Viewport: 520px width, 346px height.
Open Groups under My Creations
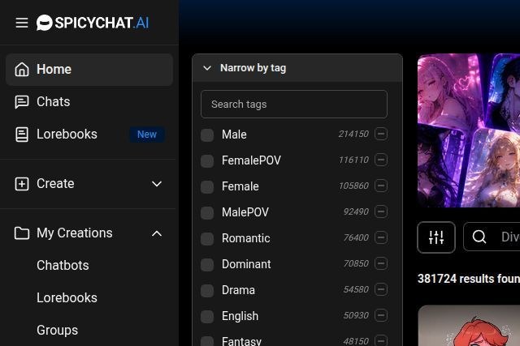coord(58,330)
